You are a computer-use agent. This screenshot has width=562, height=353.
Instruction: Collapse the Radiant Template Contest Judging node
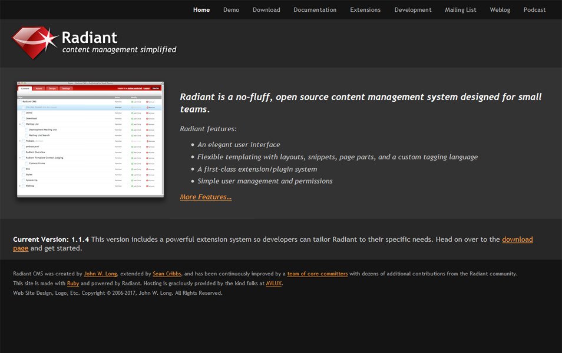click(21, 158)
